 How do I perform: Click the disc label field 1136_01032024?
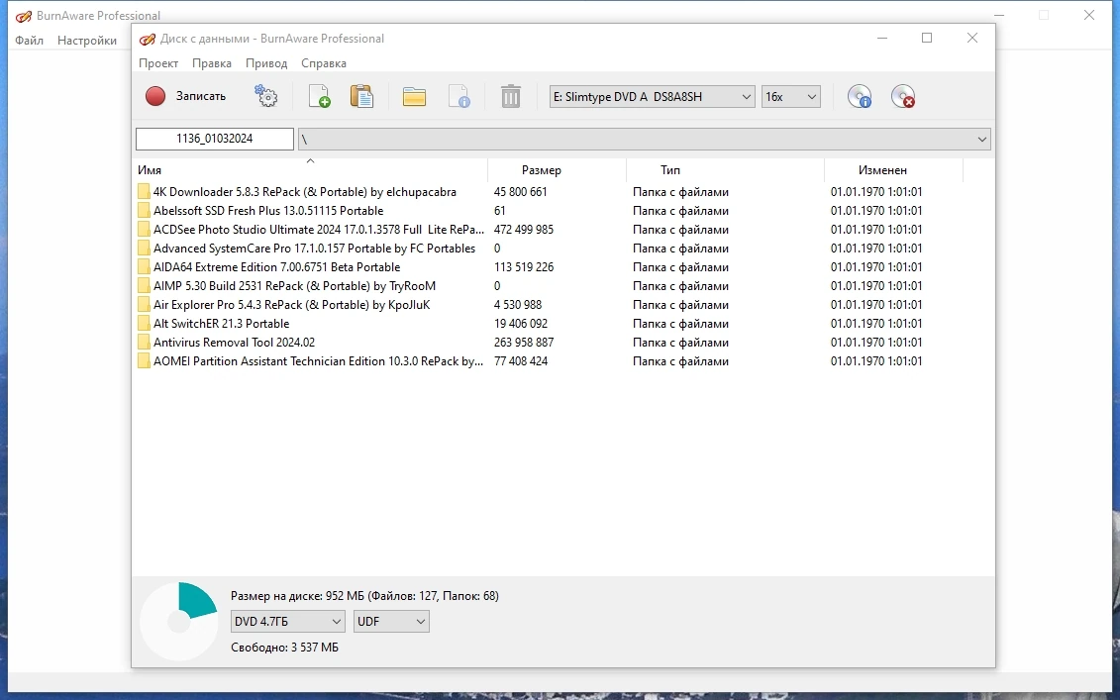214,139
